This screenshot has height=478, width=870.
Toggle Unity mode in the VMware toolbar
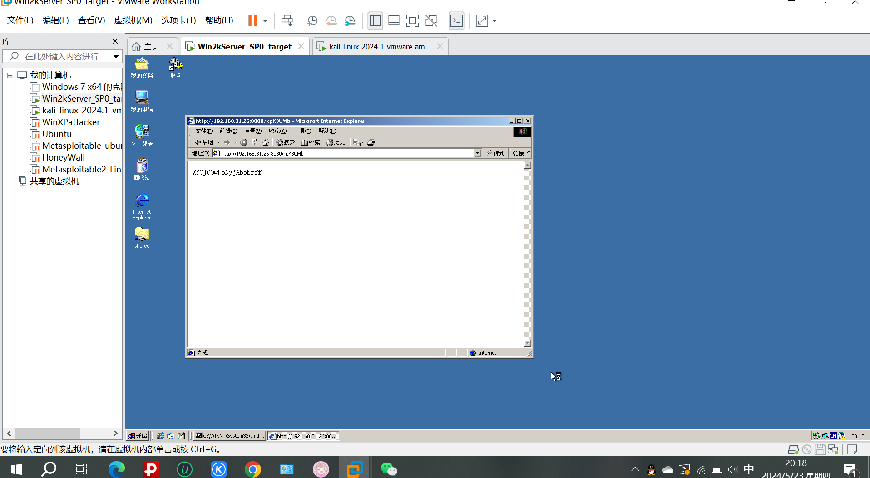point(431,20)
